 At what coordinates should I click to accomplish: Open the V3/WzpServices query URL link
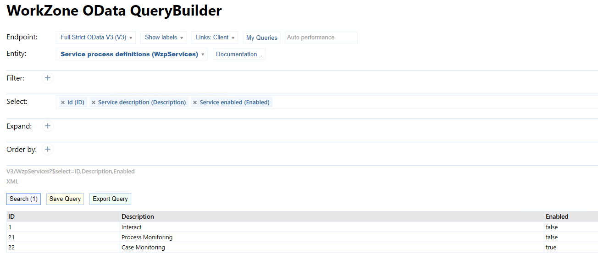71,172
